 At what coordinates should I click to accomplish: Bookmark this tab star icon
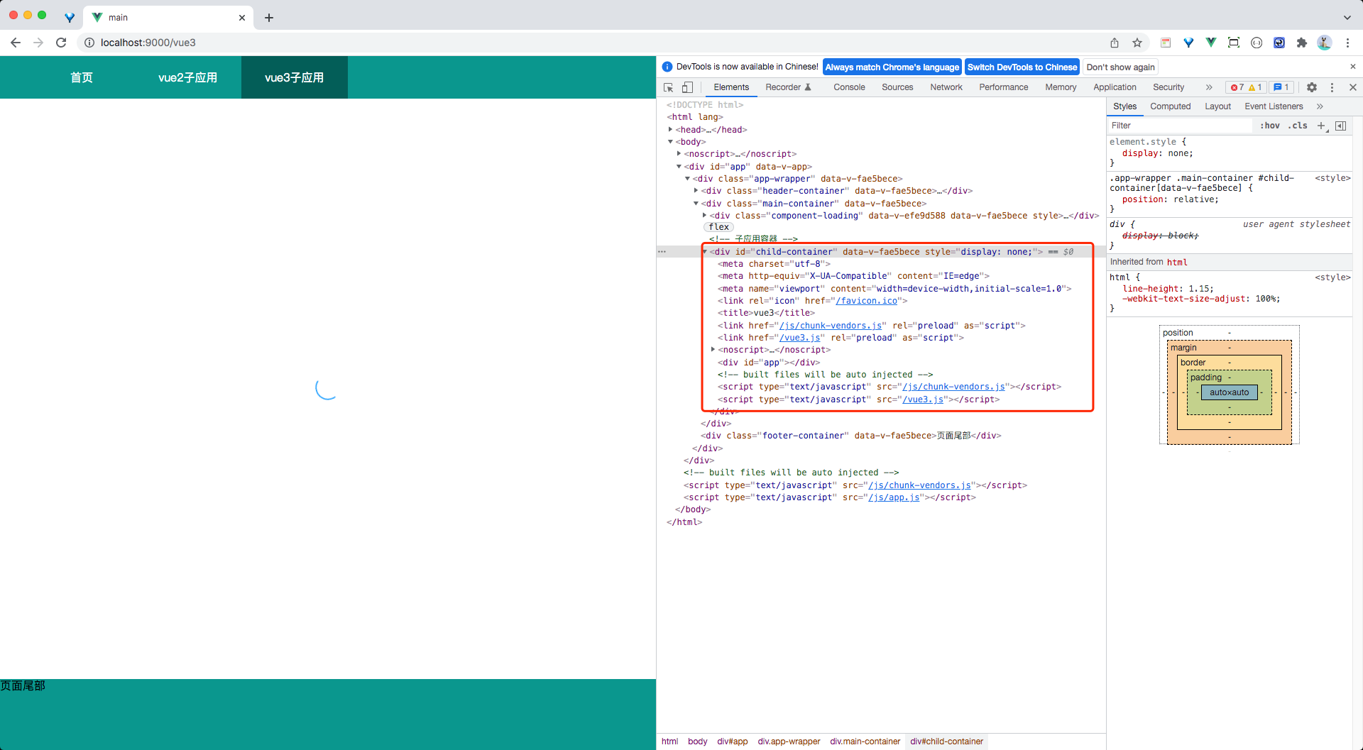(1137, 43)
